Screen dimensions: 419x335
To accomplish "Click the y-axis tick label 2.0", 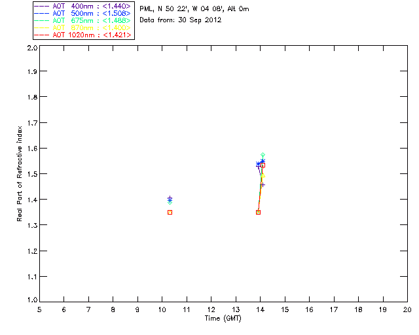I will pyautogui.click(x=32, y=48).
